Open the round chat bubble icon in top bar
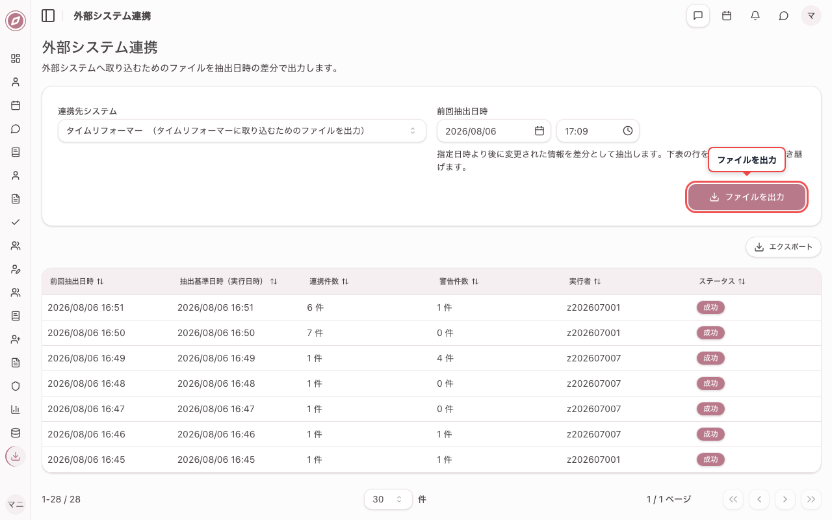The height and width of the screenshot is (520, 832). pos(784,16)
